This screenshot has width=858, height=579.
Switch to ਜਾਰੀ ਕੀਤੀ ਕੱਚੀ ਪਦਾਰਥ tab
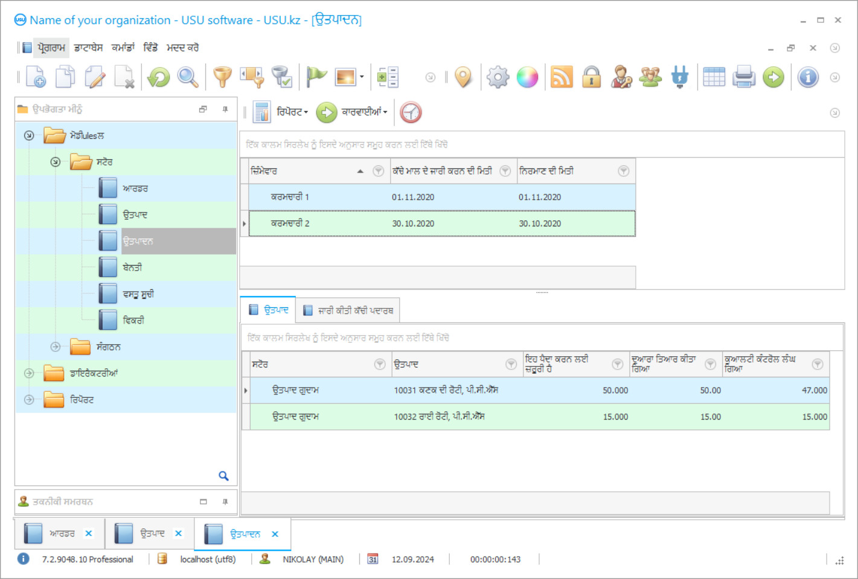[x=349, y=310]
